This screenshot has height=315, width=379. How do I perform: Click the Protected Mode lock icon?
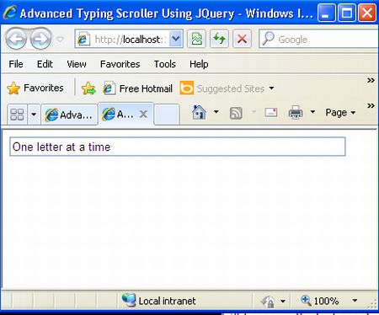pos(267,302)
